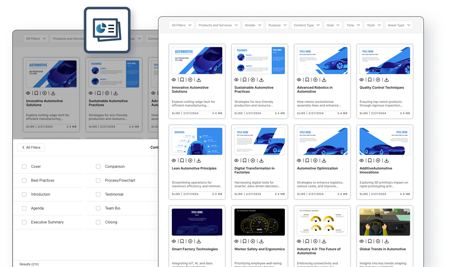Open the Tone filter dropdown
This screenshot has height=267, width=476.
click(x=353, y=25)
